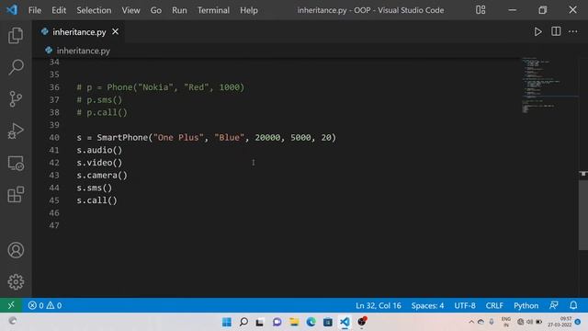Image resolution: width=588 pixels, height=331 pixels.
Task: Open the Help menu
Action: 249,10
